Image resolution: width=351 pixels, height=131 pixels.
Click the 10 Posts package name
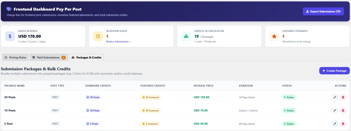(x=10, y=111)
